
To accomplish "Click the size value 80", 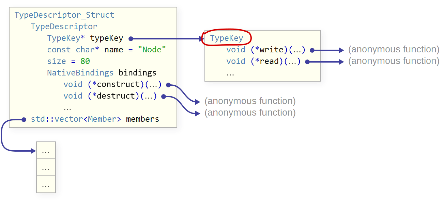I will coord(85,62).
